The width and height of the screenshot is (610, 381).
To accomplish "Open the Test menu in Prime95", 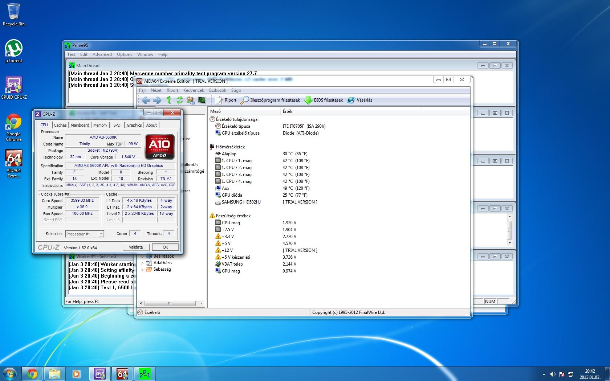I will [x=71, y=54].
